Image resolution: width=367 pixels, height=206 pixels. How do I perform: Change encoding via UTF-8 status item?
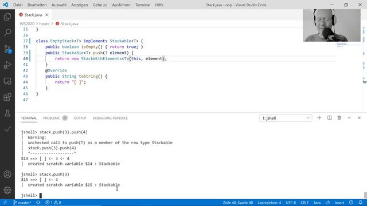coord(291,203)
